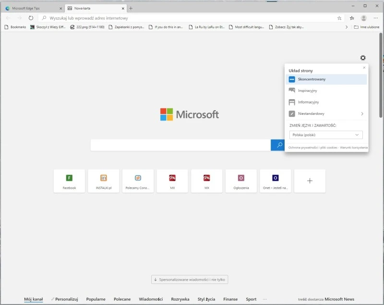Add site to favorites via star icon
This screenshot has height=305, width=384.
pos(338,17)
